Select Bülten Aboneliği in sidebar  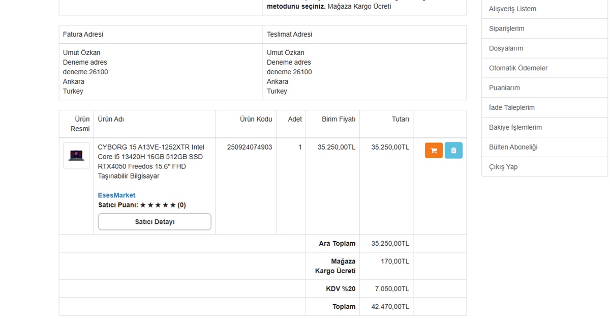coord(513,147)
